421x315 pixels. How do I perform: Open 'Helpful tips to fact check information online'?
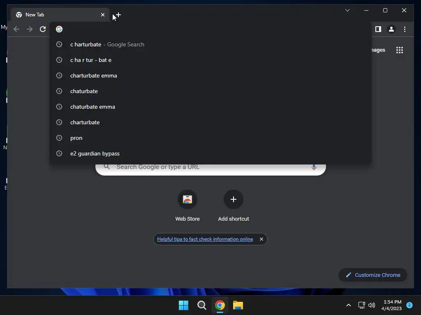tap(205, 239)
